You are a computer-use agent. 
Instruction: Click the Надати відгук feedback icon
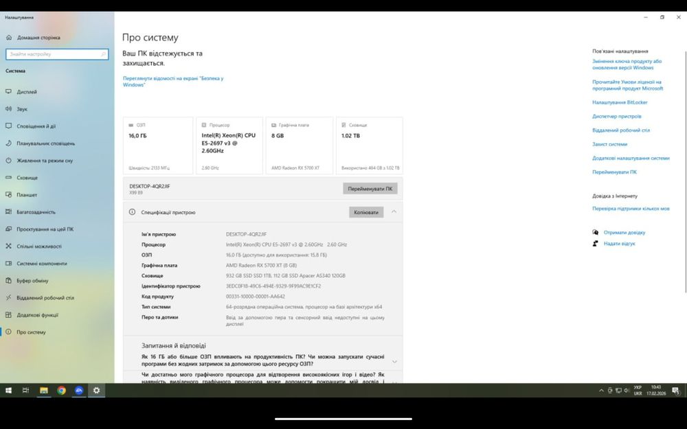(595, 244)
